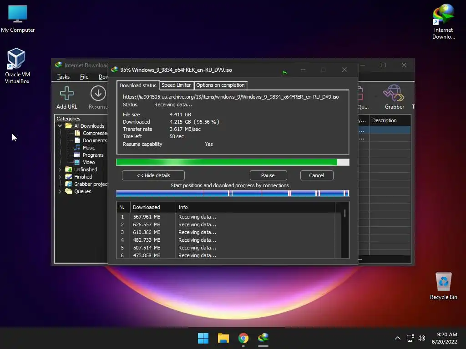Click the Hide details button
466x349 pixels.
pos(153,175)
